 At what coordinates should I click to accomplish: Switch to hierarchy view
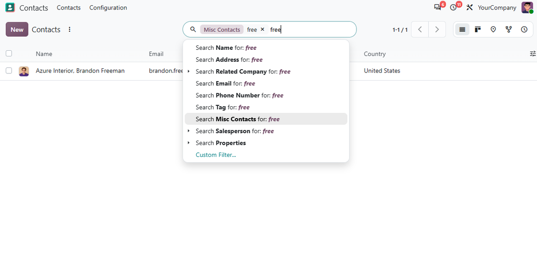tap(508, 29)
